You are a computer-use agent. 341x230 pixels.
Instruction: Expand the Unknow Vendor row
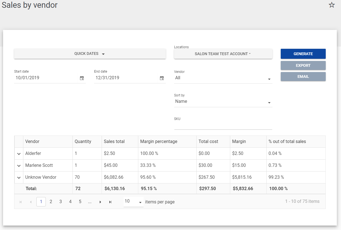(x=19, y=178)
